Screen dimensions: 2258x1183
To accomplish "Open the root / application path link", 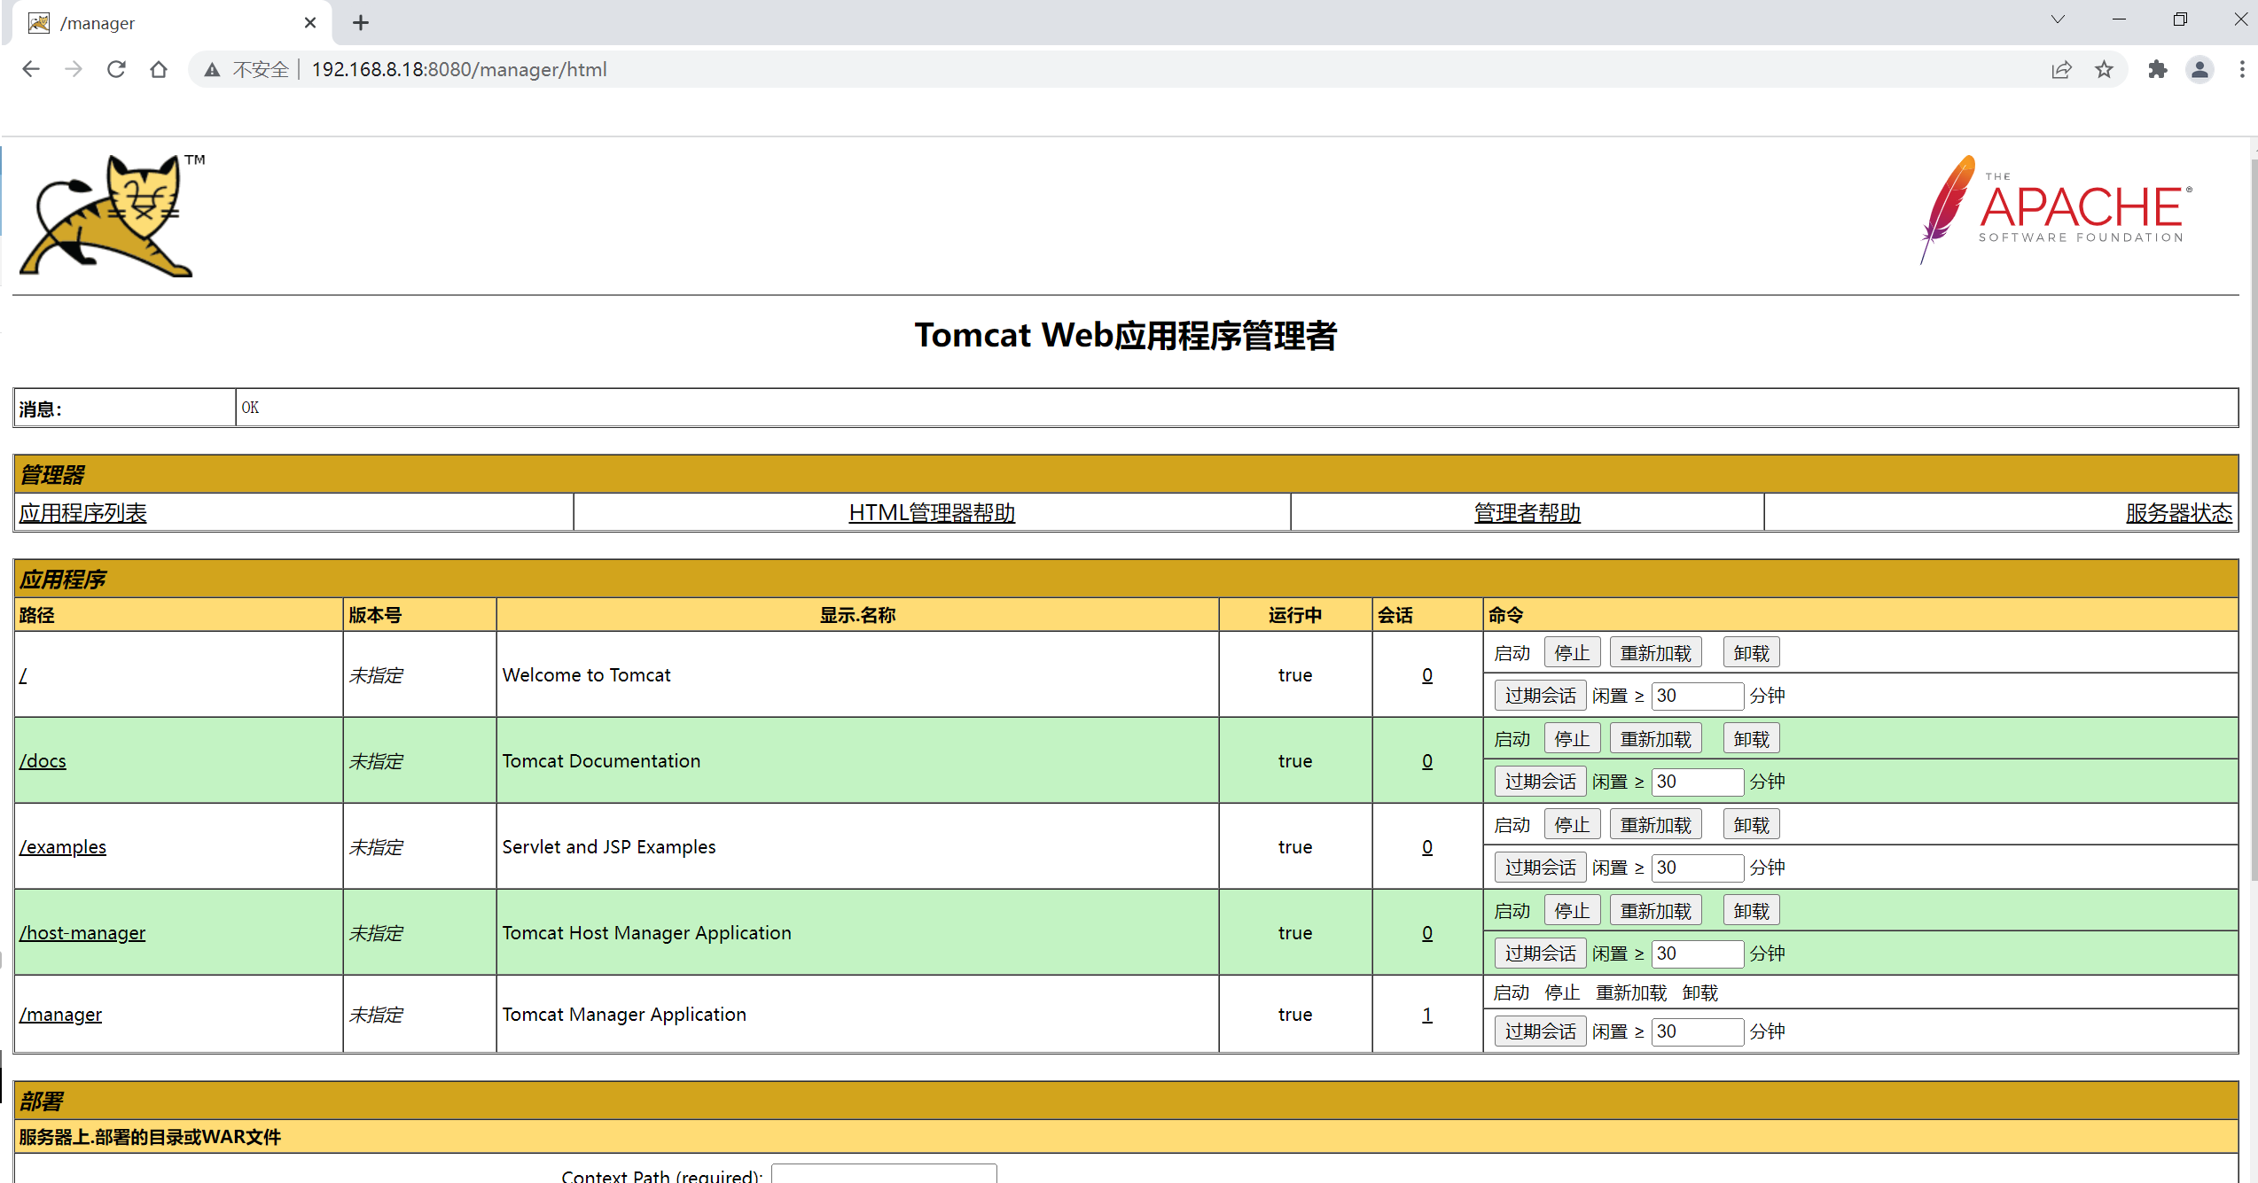I will pos(23,675).
